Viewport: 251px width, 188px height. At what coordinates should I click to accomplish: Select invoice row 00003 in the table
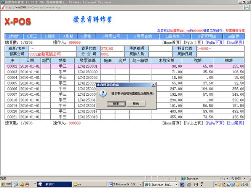pyautogui.click(x=13, y=72)
